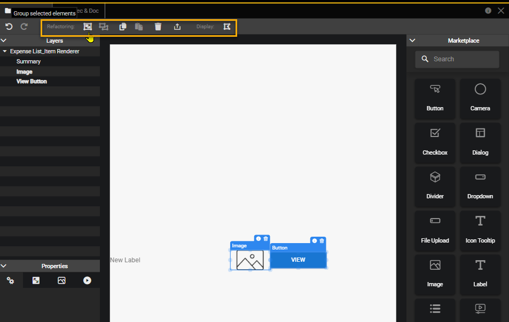Click the Ungroup elements icon in Refactoring

[104, 27]
